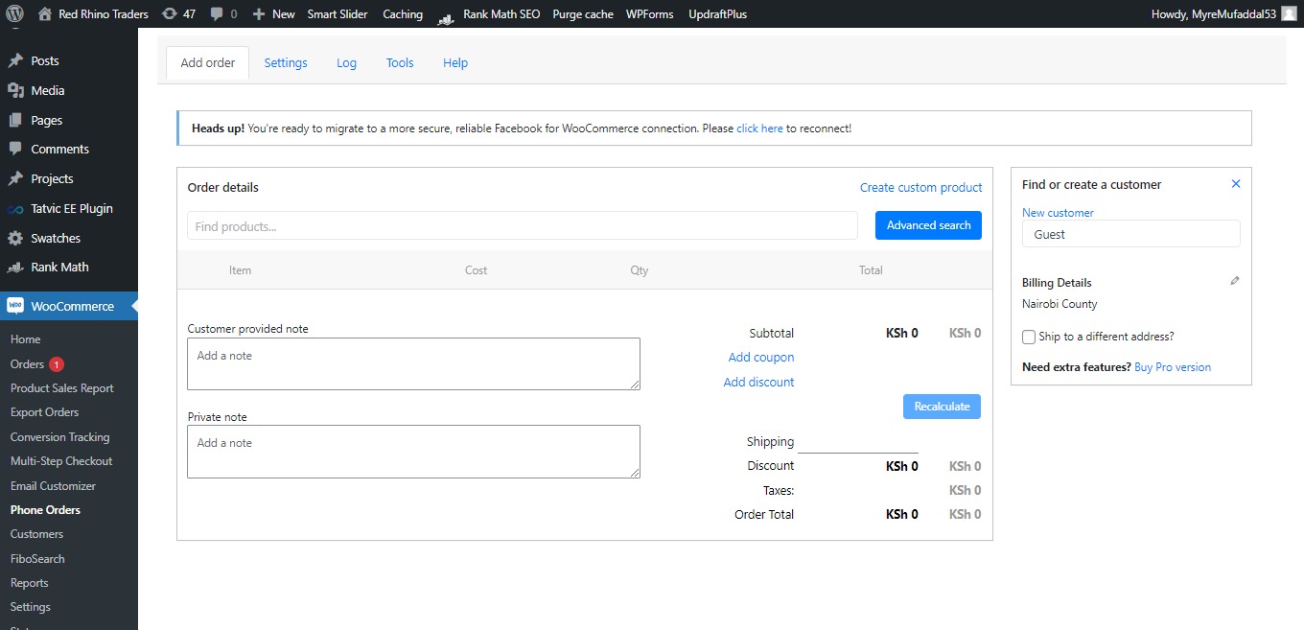Enable Ship to a different address
This screenshot has width=1304, height=630.
tap(1029, 337)
